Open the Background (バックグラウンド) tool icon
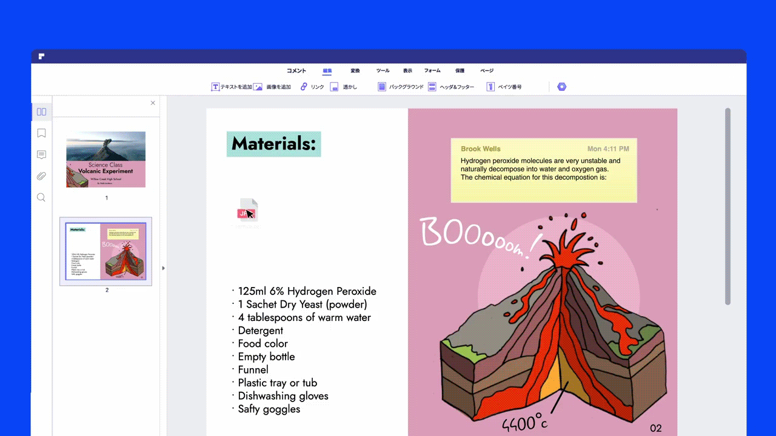This screenshot has height=436, width=776. (382, 87)
